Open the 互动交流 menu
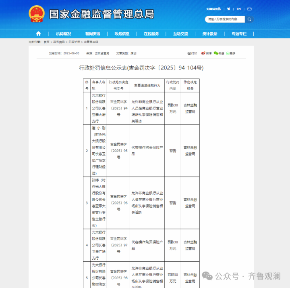 click(x=180, y=34)
